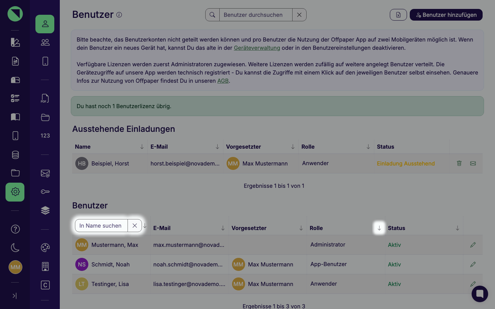The image size is (495, 309).
Task: Sort Benutzer table by Vorgesetzter
Action: [x=301, y=228]
